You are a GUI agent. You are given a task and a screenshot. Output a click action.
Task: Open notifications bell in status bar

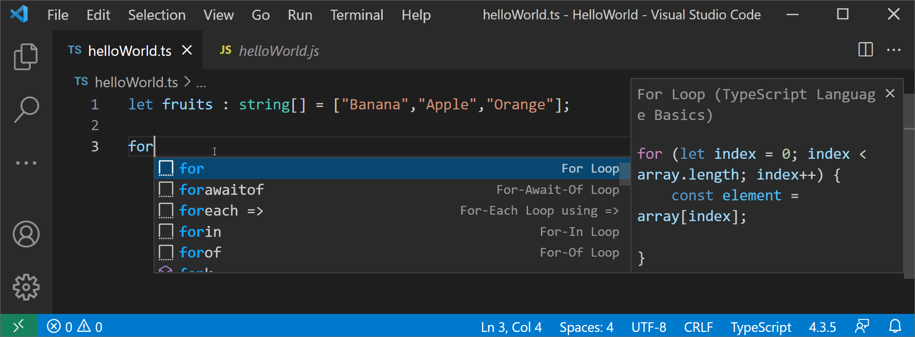(895, 327)
